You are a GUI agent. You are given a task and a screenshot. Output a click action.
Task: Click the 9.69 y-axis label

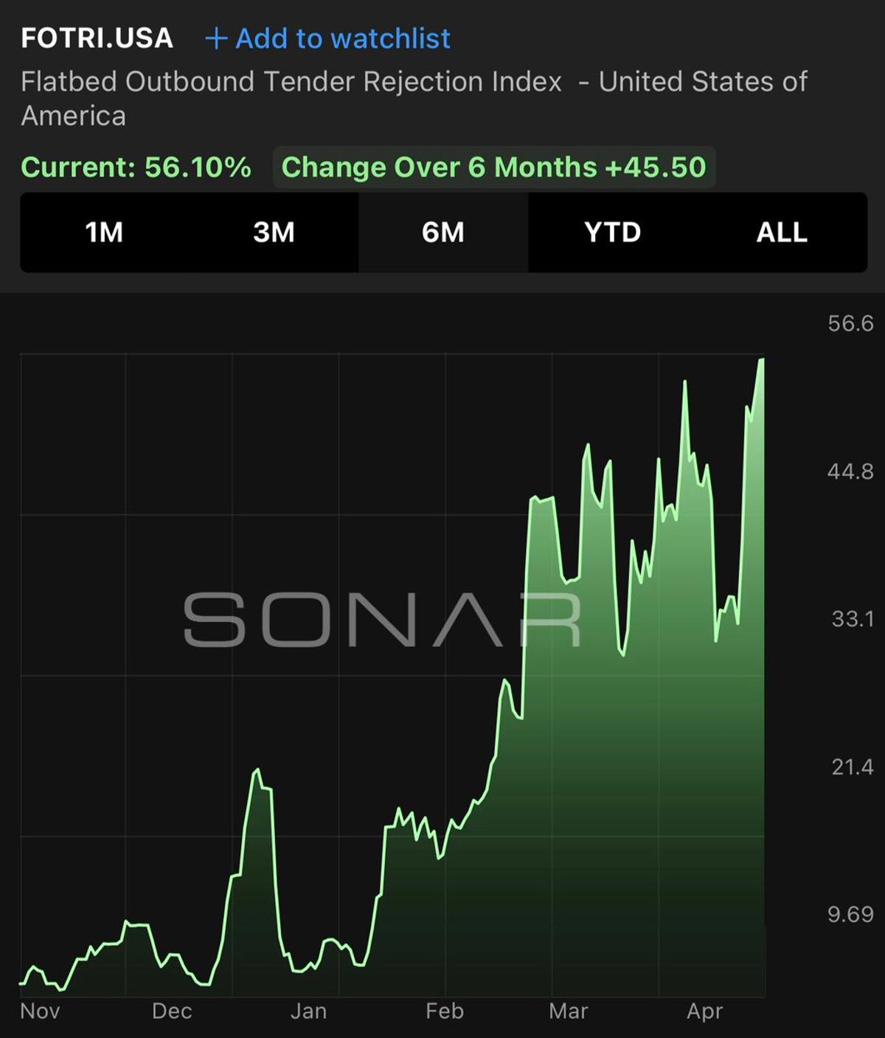[x=850, y=915]
